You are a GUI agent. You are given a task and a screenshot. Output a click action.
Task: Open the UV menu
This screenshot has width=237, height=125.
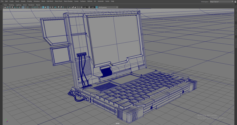[x=95, y=1]
